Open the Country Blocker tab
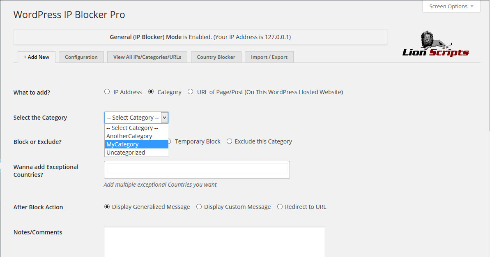 [216, 57]
